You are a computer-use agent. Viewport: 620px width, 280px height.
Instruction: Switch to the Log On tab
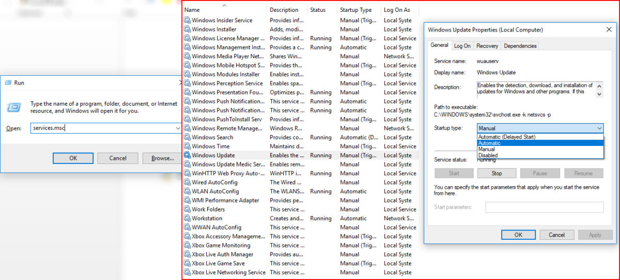click(462, 46)
